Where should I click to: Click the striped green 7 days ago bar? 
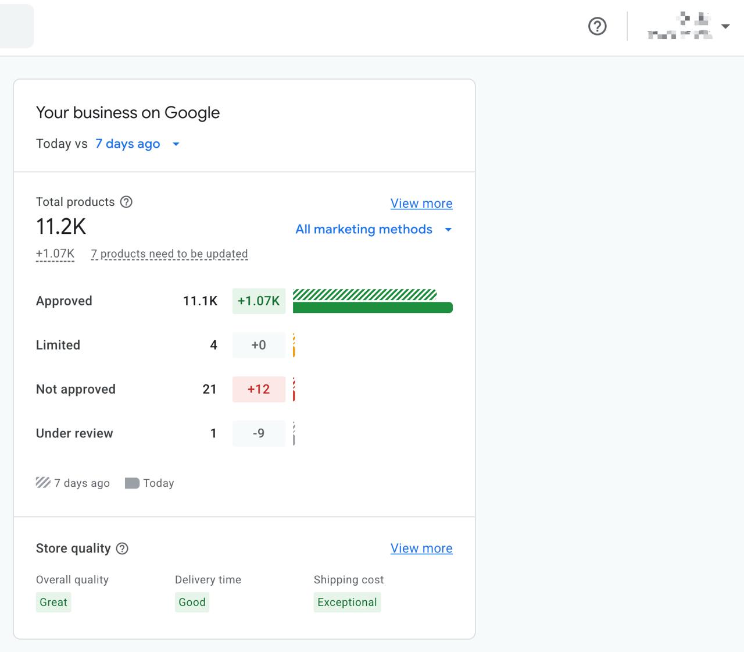pyautogui.click(x=365, y=294)
